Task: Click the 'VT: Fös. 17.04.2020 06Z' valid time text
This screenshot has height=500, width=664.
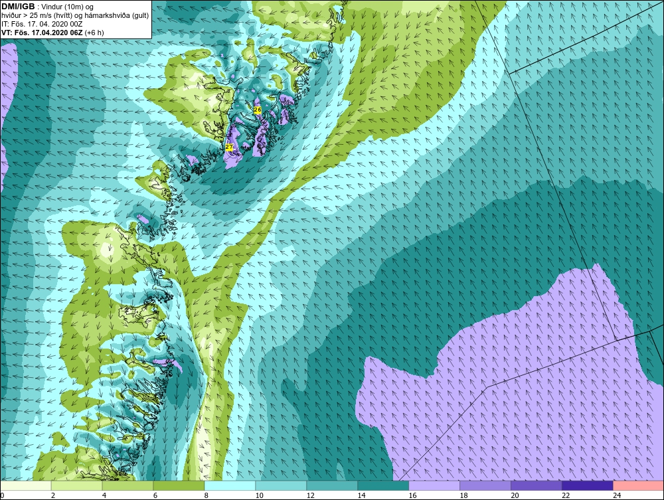Action: coord(42,33)
